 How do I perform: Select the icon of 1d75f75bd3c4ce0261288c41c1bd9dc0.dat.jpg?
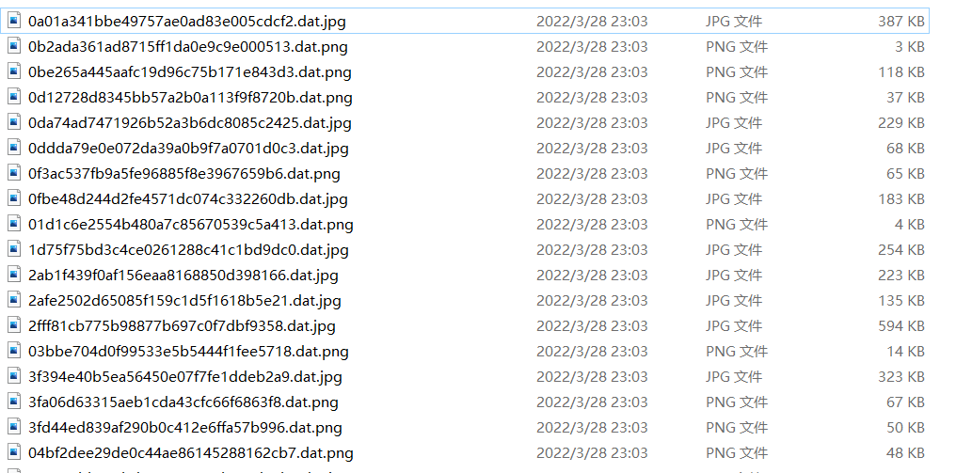[14, 250]
